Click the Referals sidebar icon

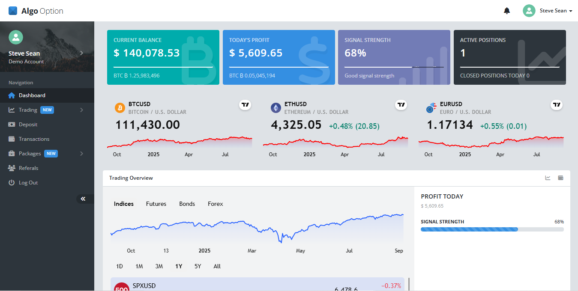coord(11,168)
